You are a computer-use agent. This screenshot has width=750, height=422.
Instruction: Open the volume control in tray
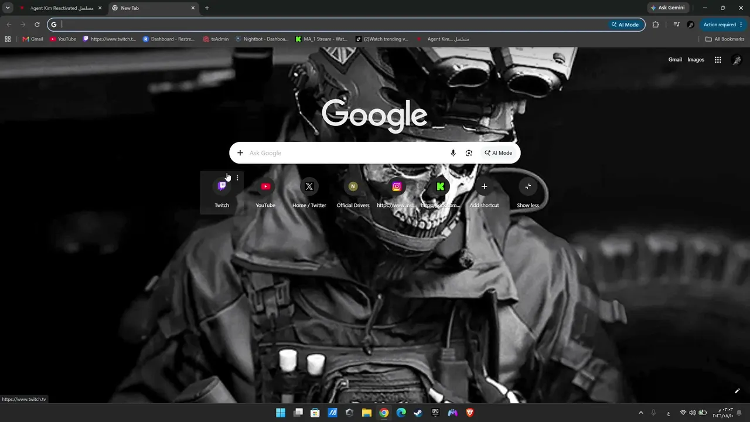pyautogui.click(x=693, y=413)
